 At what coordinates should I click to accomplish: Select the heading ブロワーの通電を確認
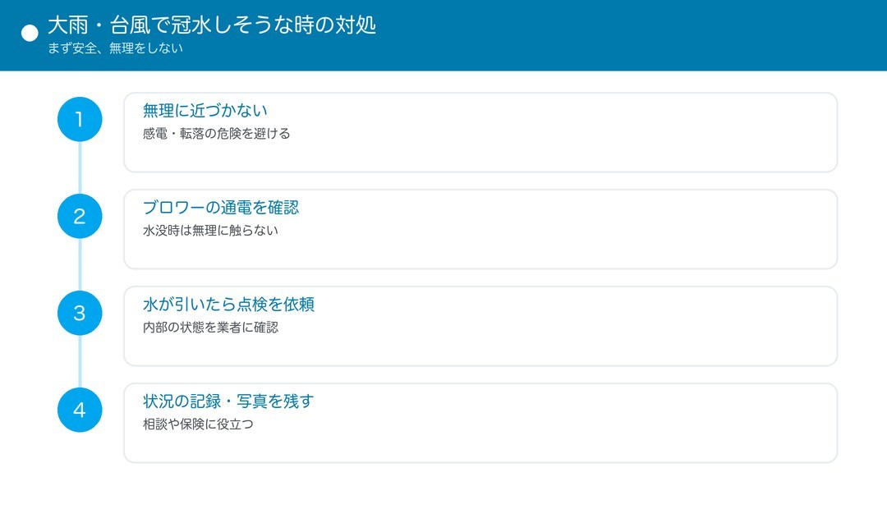tap(221, 208)
